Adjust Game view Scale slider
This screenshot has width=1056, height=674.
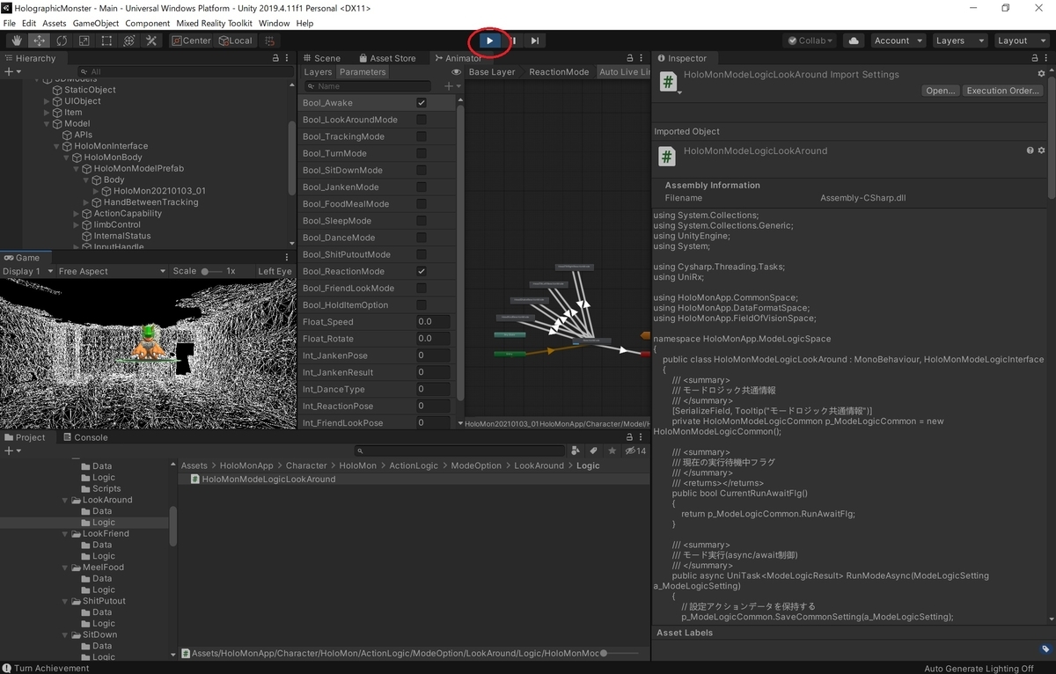pyautogui.click(x=210, y=272)
